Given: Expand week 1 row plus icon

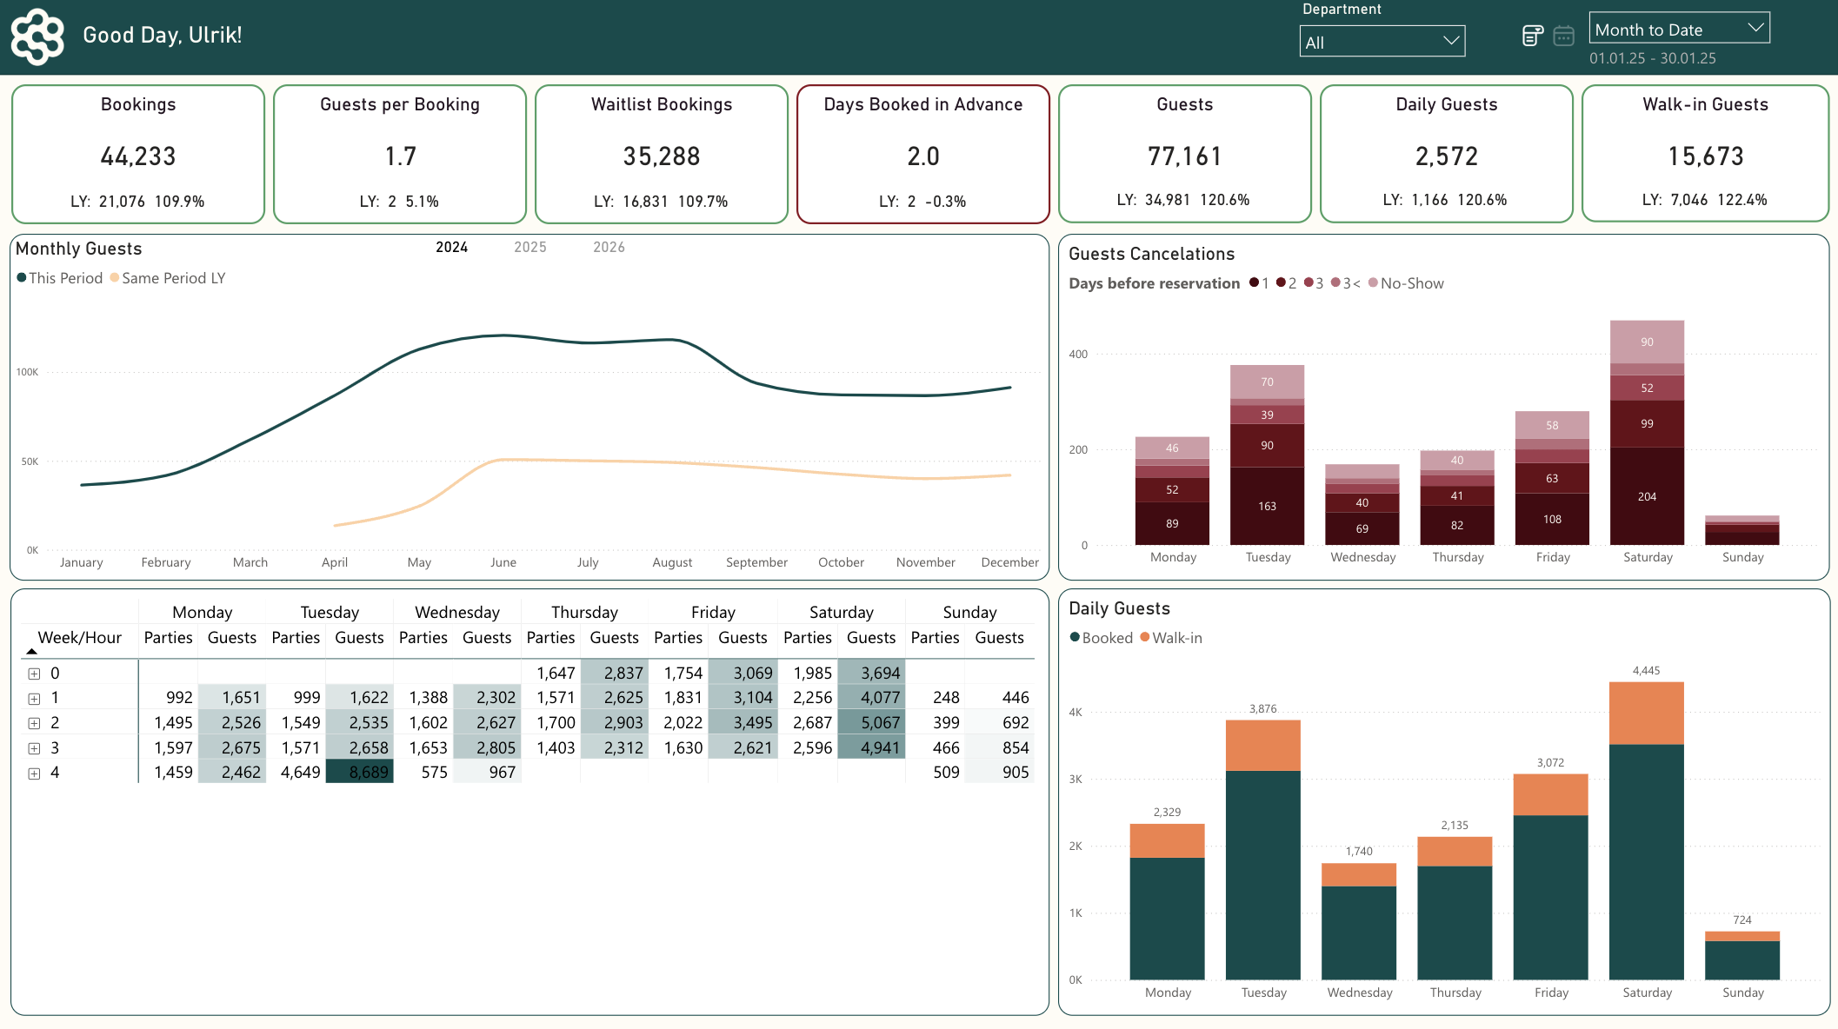Looking at the screenshot, I should (34, 699).
